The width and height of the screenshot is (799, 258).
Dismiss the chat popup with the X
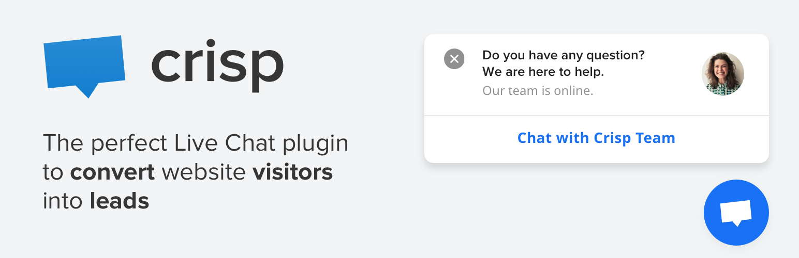454,59
